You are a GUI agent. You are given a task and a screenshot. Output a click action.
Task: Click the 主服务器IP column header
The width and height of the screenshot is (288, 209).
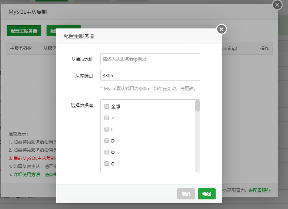coord(21,48)
